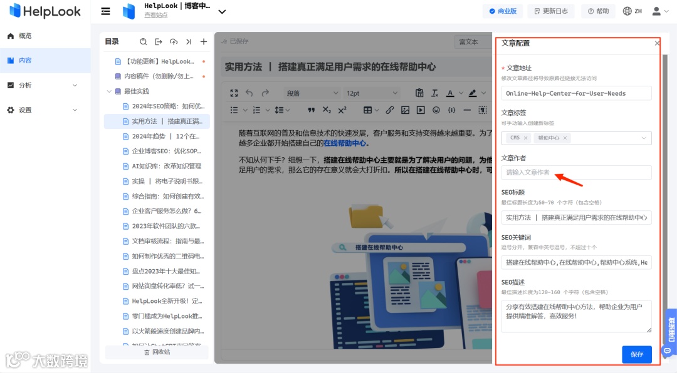Click the undo icon in the editor toolbar
Viewport: 677px width, 373px height.
251,93
